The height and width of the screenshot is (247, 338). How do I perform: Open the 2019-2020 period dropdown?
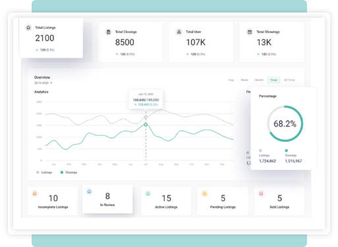tap(43, 83)
